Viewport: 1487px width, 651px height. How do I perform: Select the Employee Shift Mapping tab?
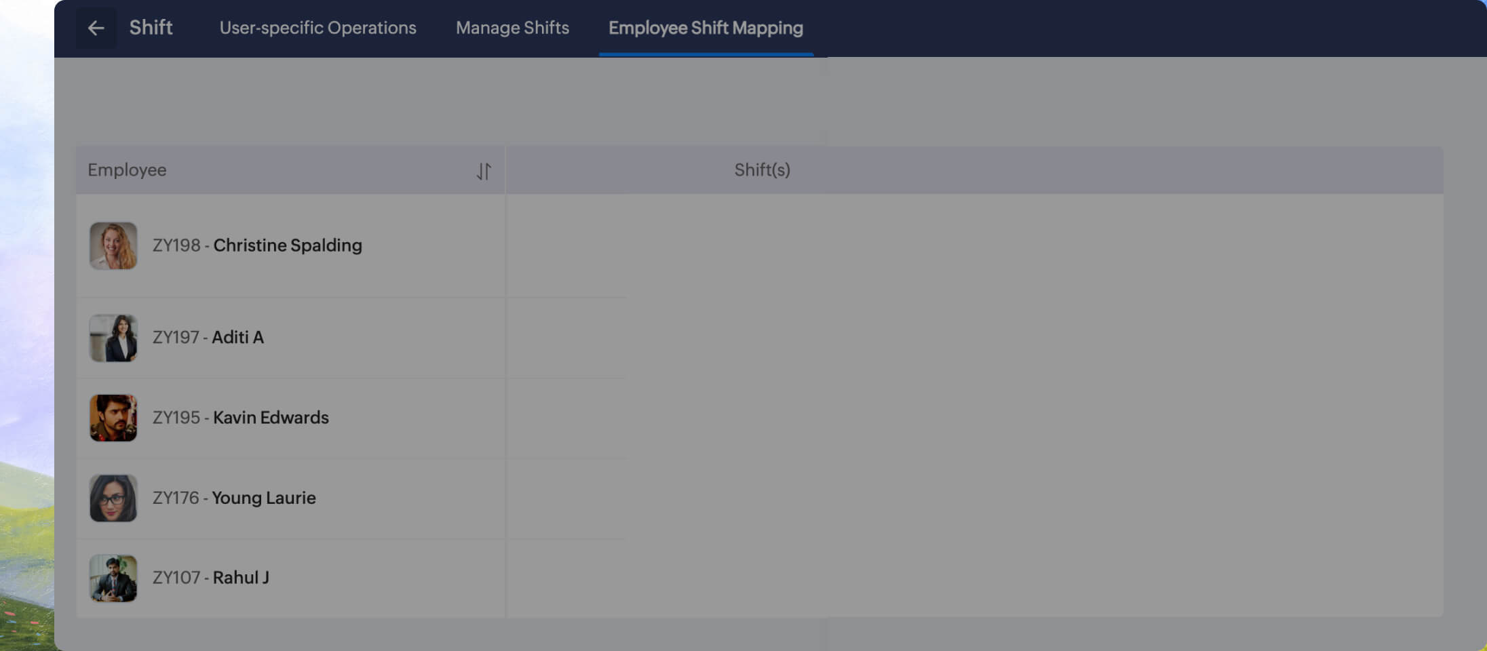point(706,28)
